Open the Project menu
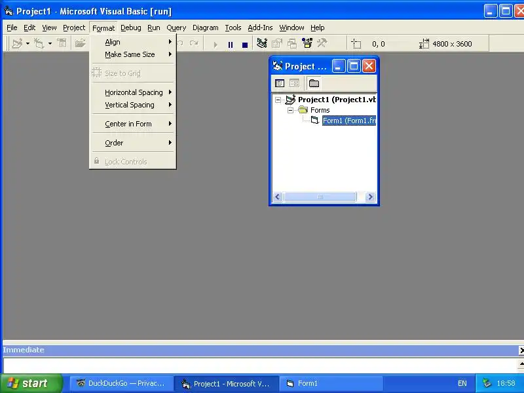Viewport: 524px width, 393px height. (x=74, y=28)
